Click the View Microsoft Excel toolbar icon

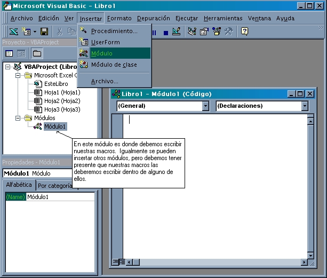13,32
